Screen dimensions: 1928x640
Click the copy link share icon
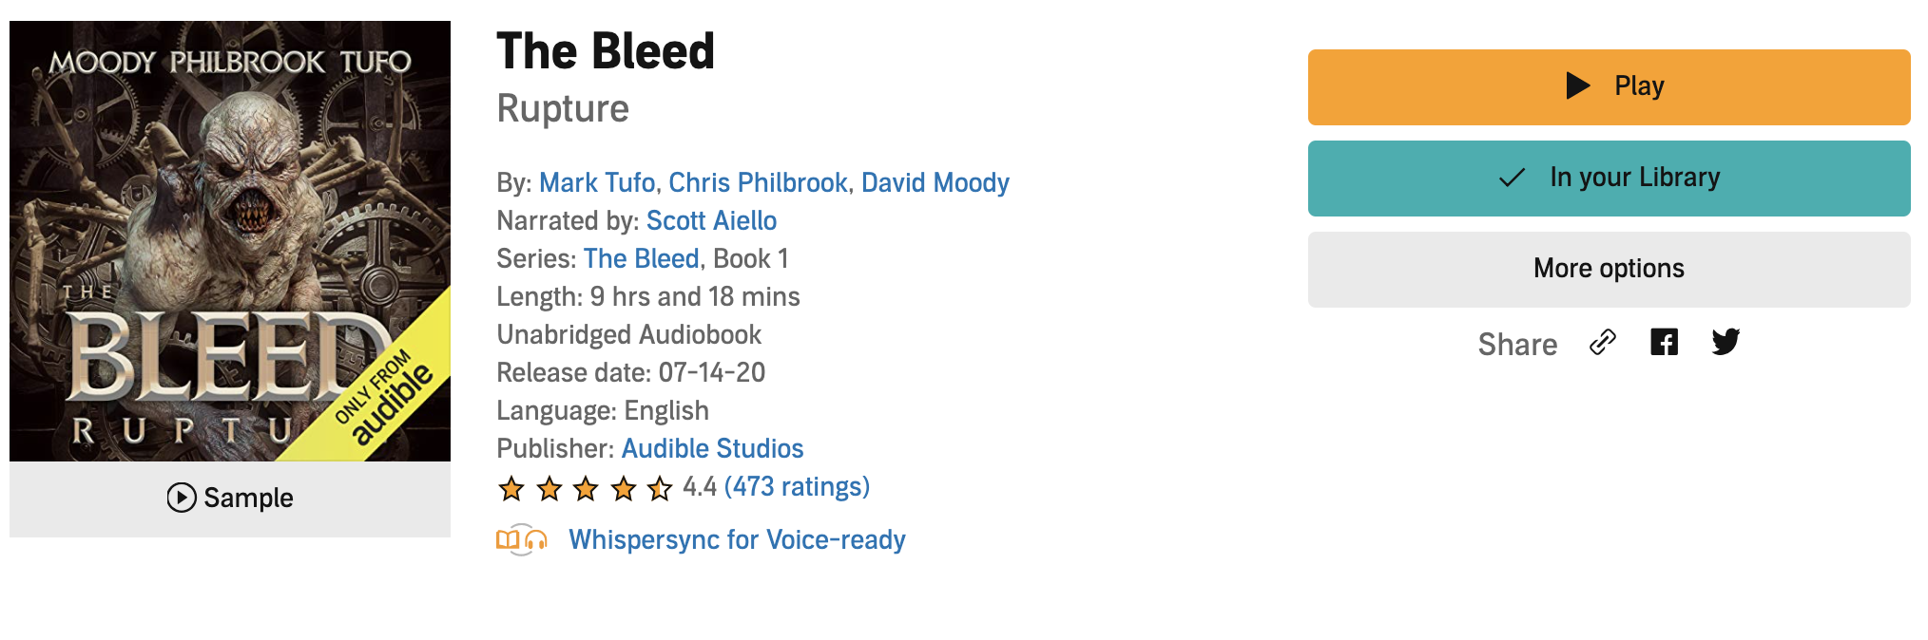1603,342
